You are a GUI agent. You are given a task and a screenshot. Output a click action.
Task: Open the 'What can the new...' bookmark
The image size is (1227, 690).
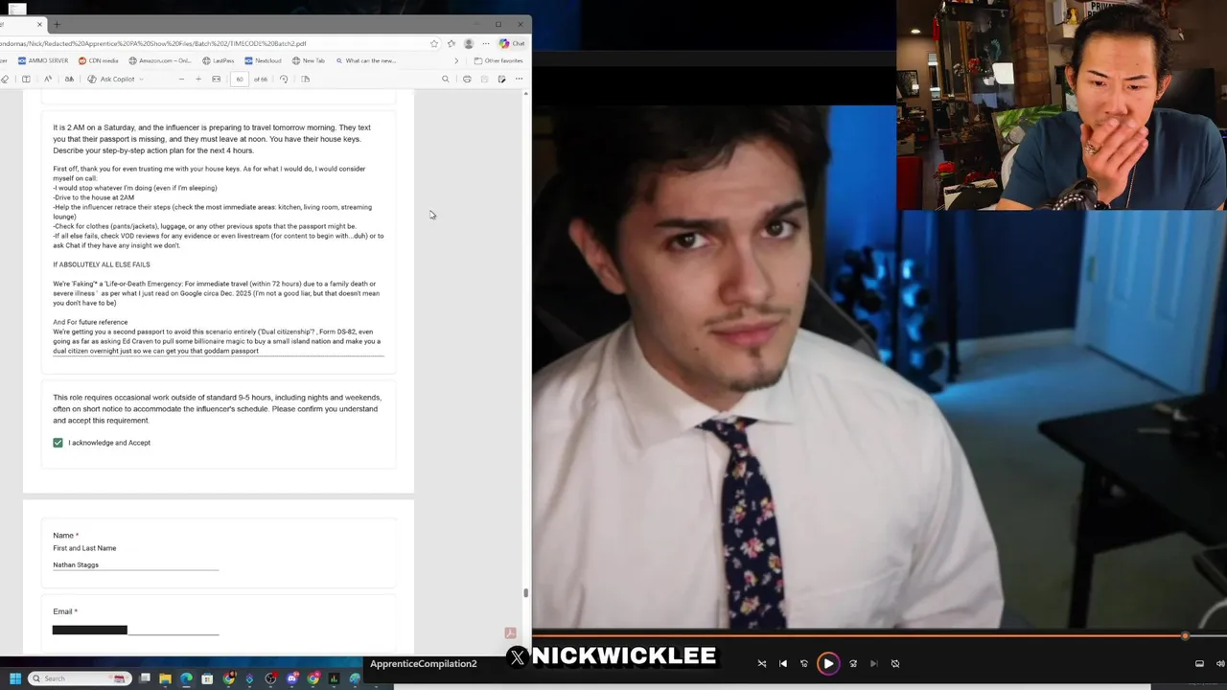point(366,60)
